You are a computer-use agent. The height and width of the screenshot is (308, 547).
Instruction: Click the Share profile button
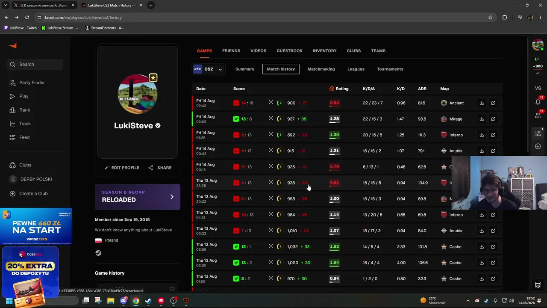tap(160, 168)
